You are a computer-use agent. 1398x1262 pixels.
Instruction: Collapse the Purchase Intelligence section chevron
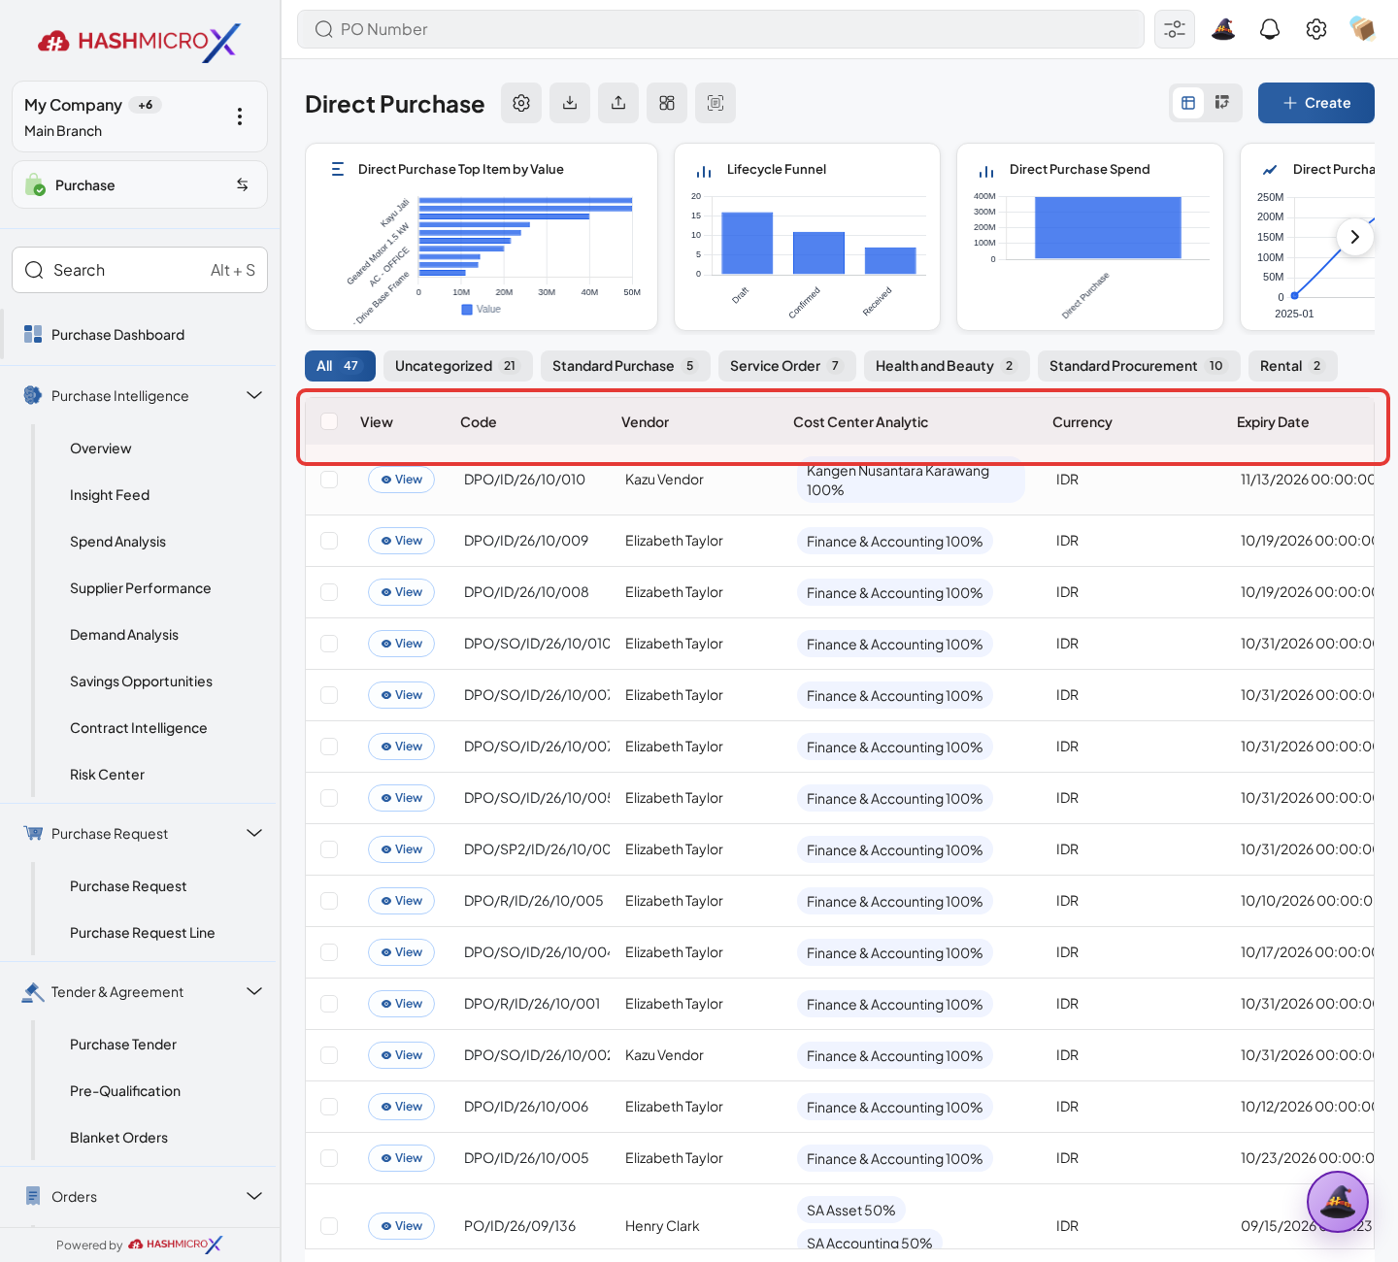pos(254,395)
